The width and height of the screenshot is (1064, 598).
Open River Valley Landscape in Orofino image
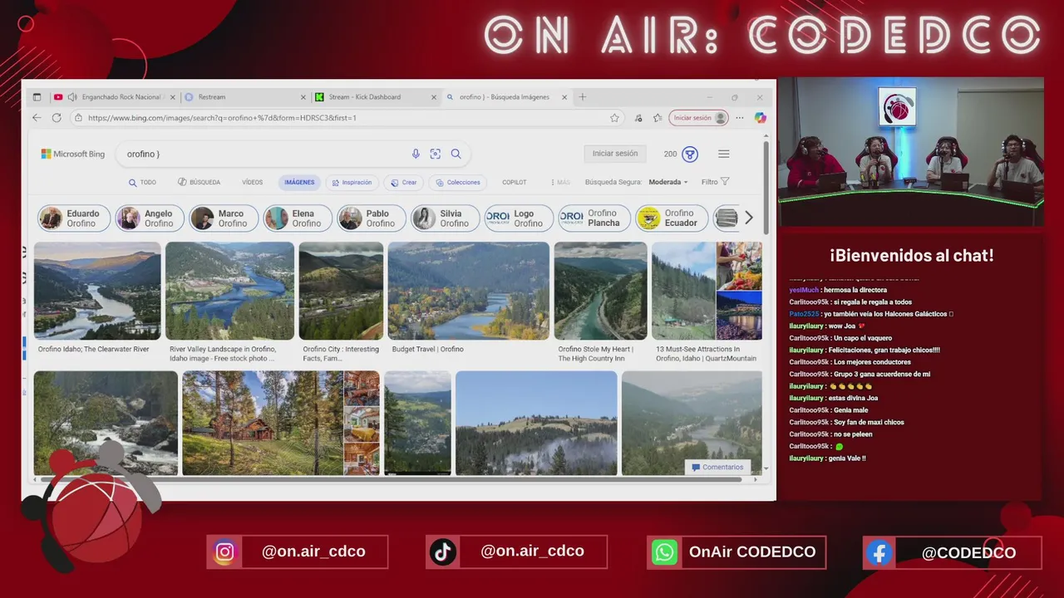(x=229, y=291)
